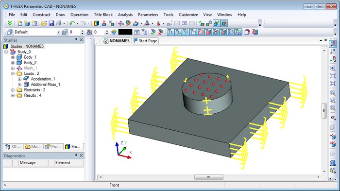Click the Print icon in main toolbar
The height and width of the screenshot is (191, 340).
pos(59,23)
